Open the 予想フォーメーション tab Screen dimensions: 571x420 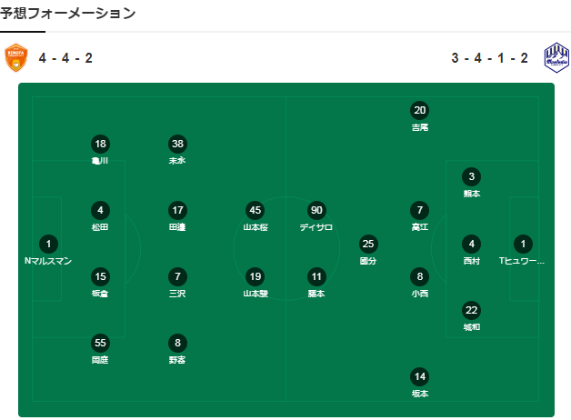(x=67, y=14)
